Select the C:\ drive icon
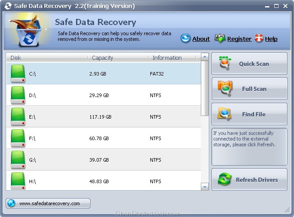 click(18, 74)
